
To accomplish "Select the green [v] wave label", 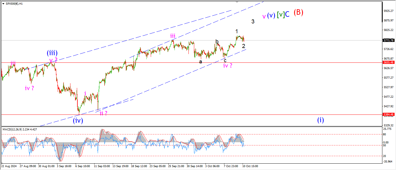I will 280,14.
